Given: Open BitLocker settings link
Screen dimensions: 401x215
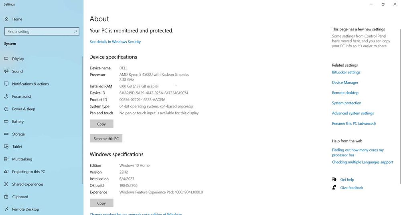Looking at the screenshot, I should [346, 72].
